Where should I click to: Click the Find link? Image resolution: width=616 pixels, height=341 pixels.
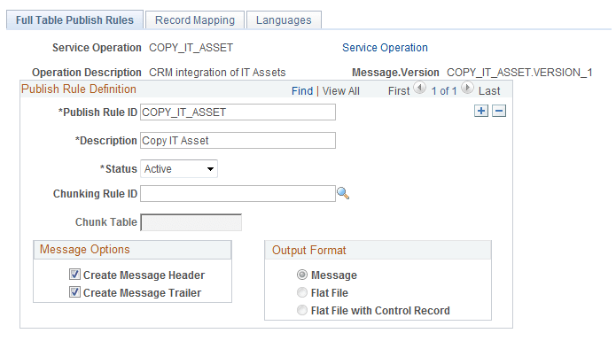click(x=302, y=91)
